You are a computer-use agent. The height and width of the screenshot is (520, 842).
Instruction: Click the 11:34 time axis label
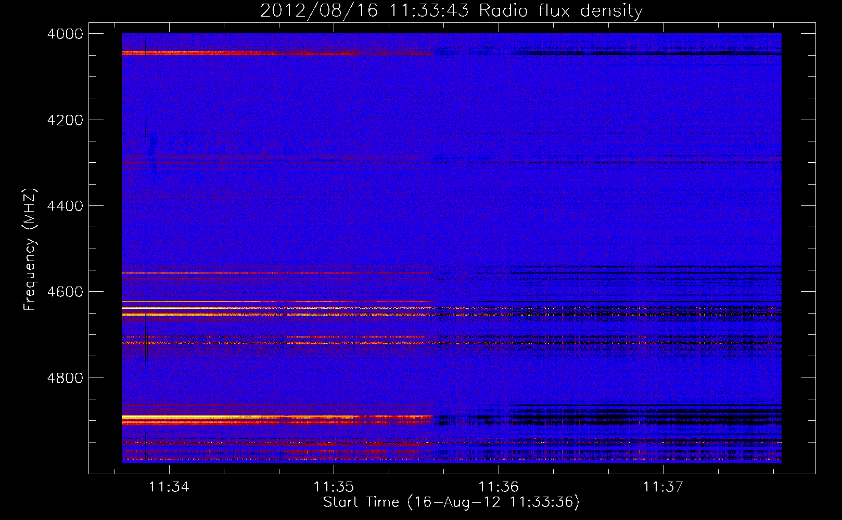169,487
